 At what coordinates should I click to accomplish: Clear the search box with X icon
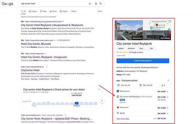tap(90, 4)
